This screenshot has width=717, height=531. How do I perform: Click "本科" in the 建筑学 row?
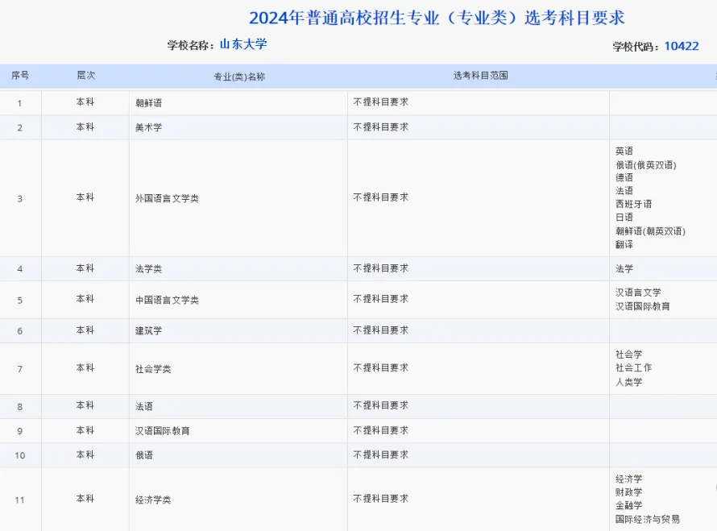pos(85,330)
